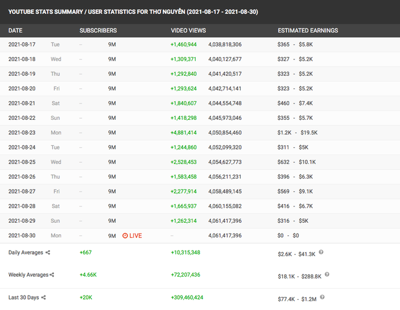Click the Last 30 Days label
400x310 pixels.
point(24,297)
